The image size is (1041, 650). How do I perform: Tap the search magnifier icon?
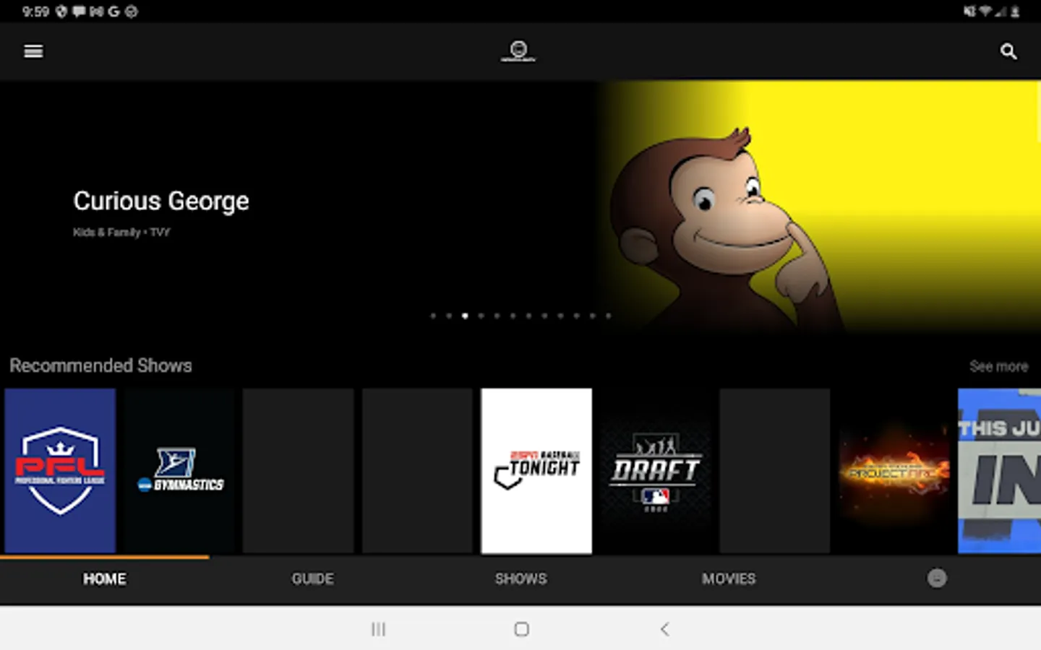(1008, 51)
